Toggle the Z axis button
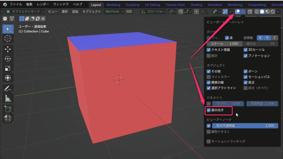 [274, 38]
